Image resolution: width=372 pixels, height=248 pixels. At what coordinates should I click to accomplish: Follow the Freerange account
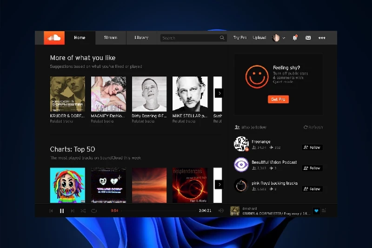coord(312,147)
